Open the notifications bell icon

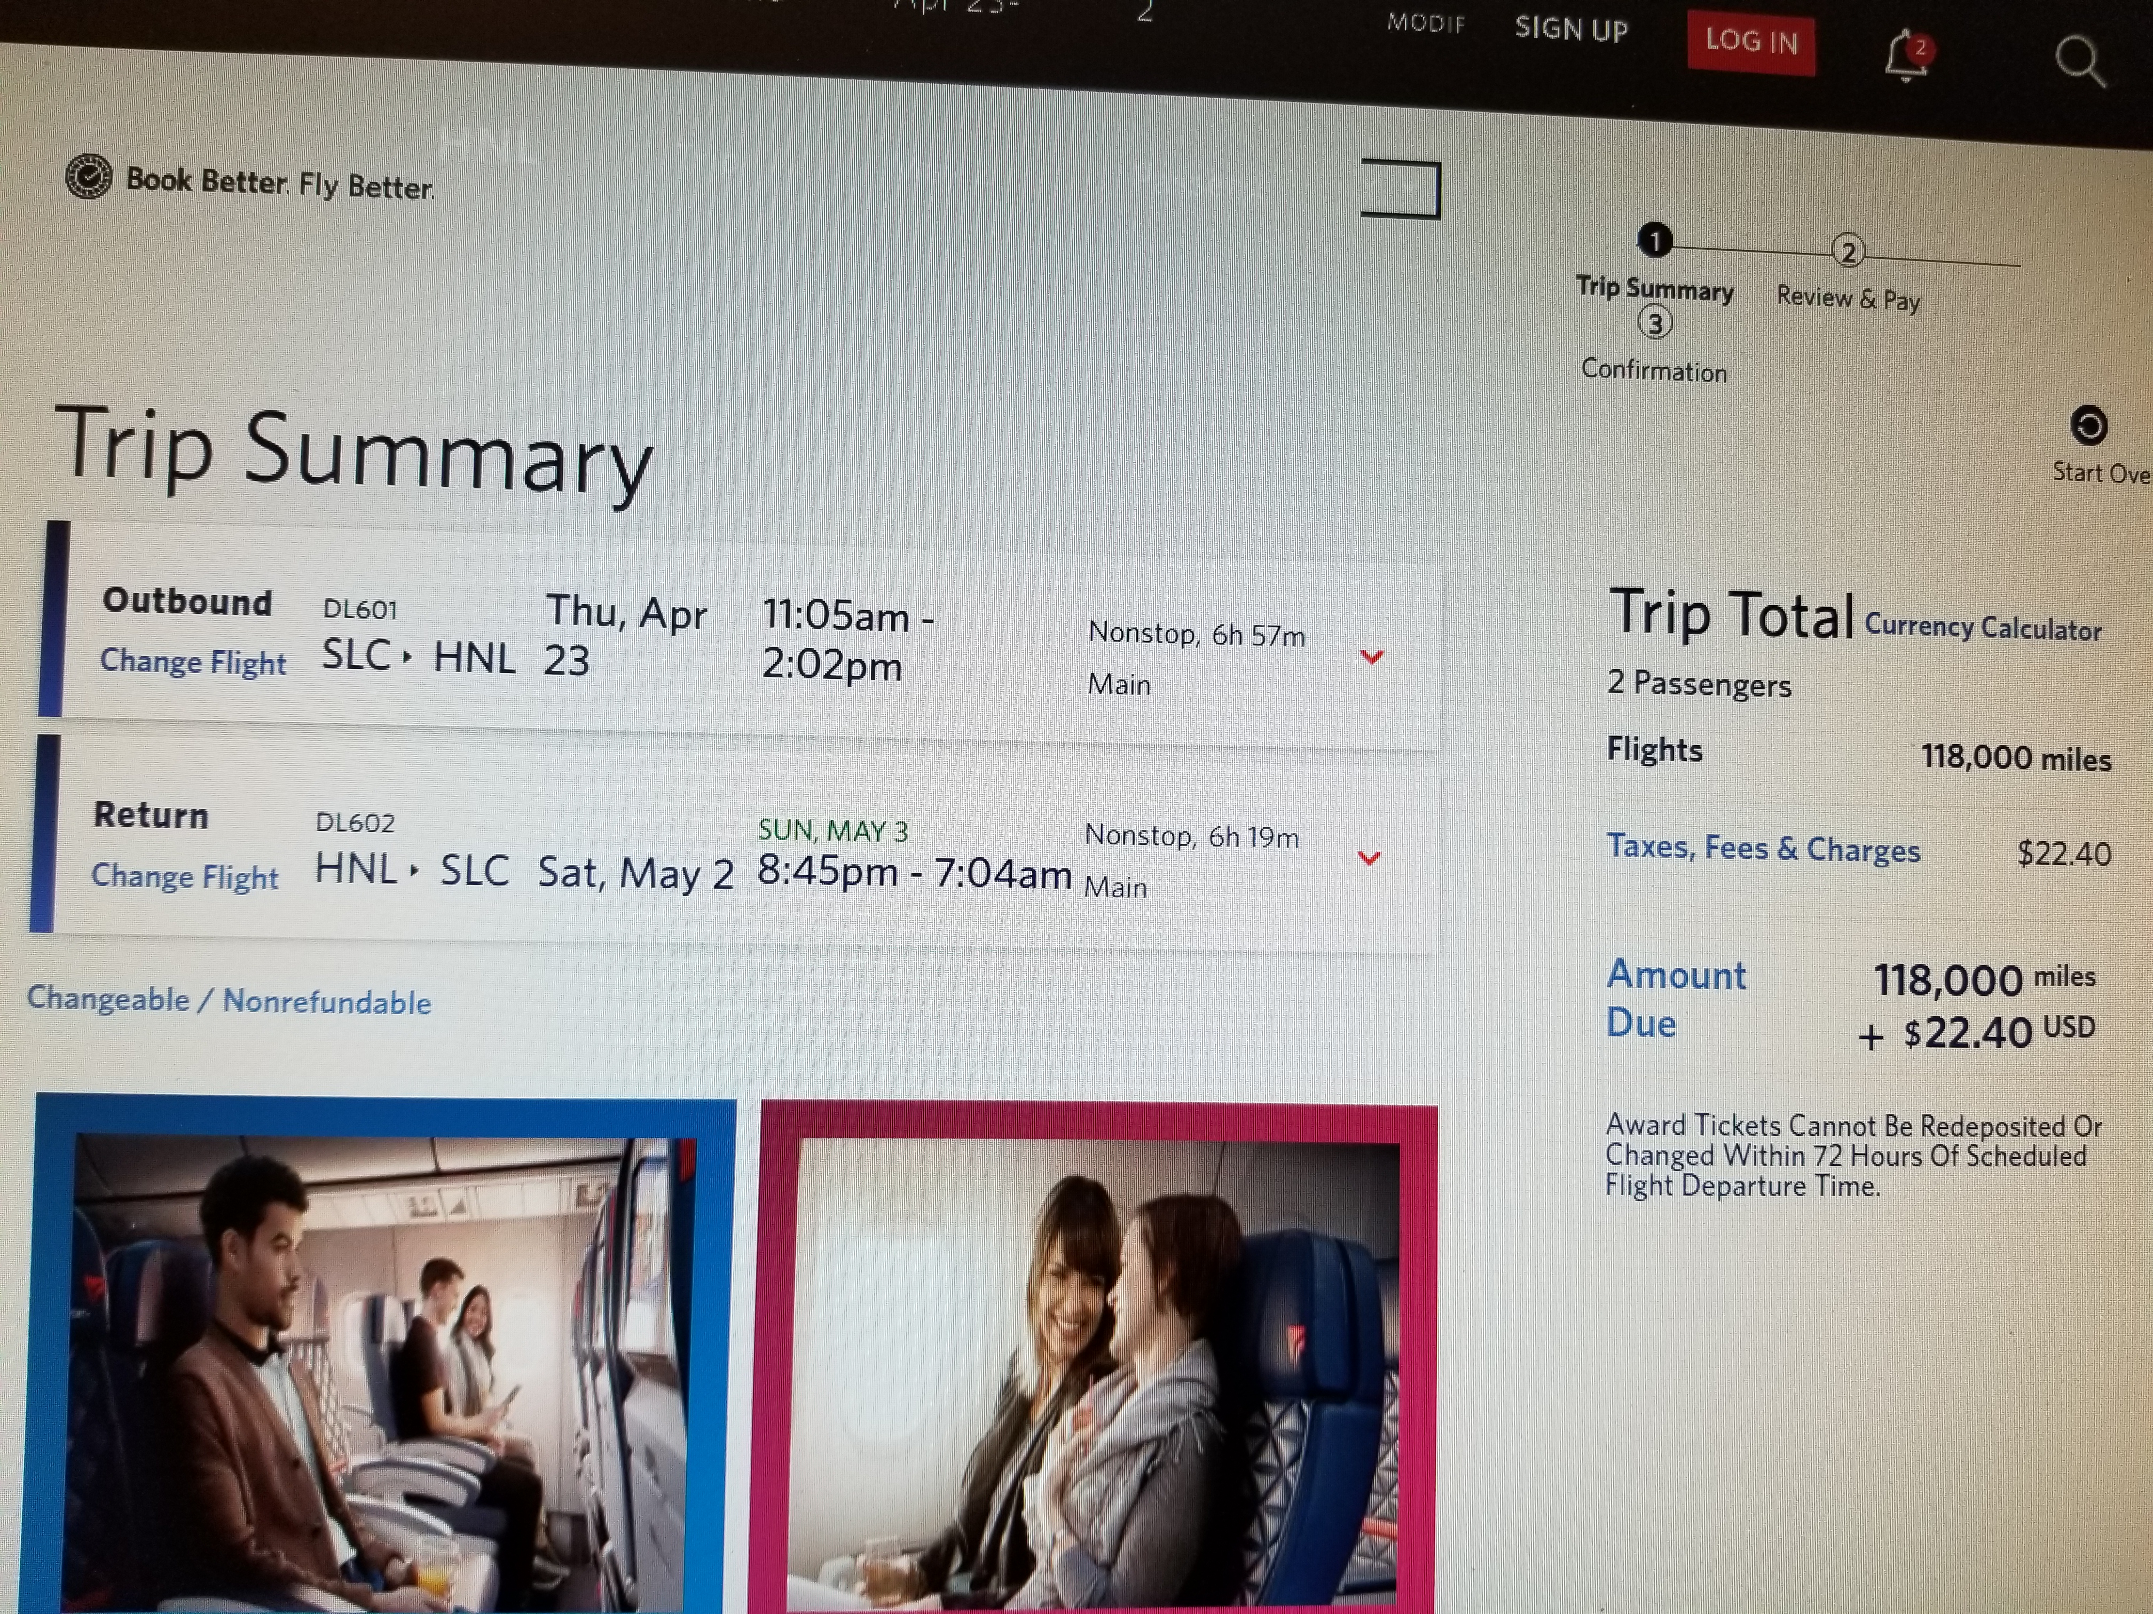pyautogui.click(x=1906, y=56)
